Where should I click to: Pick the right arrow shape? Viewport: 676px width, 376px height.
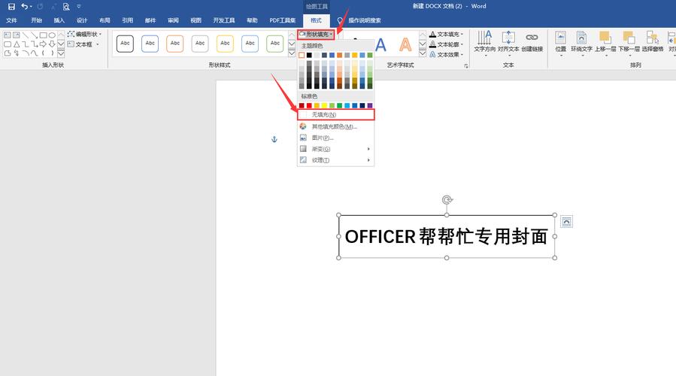point(43,44)
